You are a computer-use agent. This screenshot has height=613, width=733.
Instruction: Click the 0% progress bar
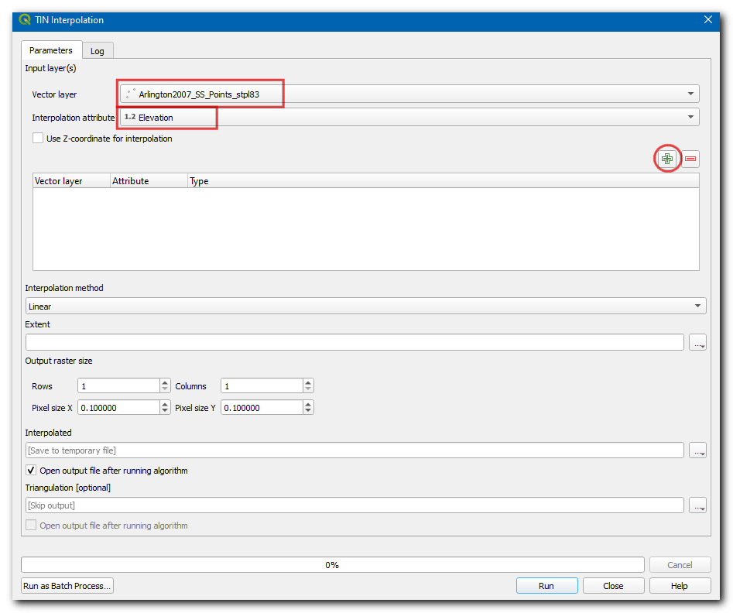(x=332, y=565)
